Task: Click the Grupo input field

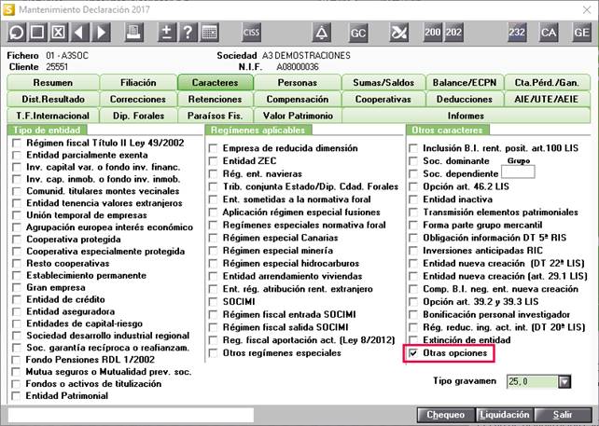Action: point(518,172)
